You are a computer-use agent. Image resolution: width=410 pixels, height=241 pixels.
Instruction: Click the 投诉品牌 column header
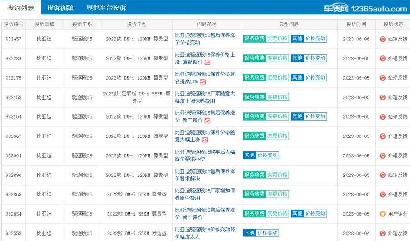click(45, 24)
